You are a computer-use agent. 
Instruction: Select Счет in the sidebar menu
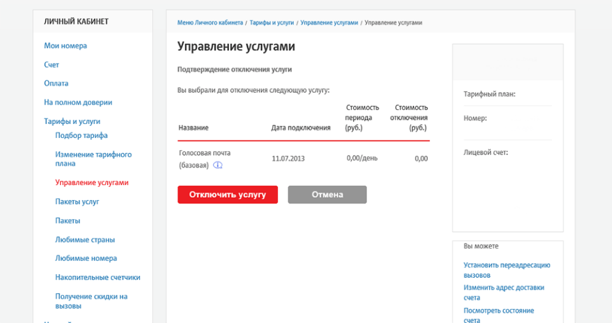52,65
